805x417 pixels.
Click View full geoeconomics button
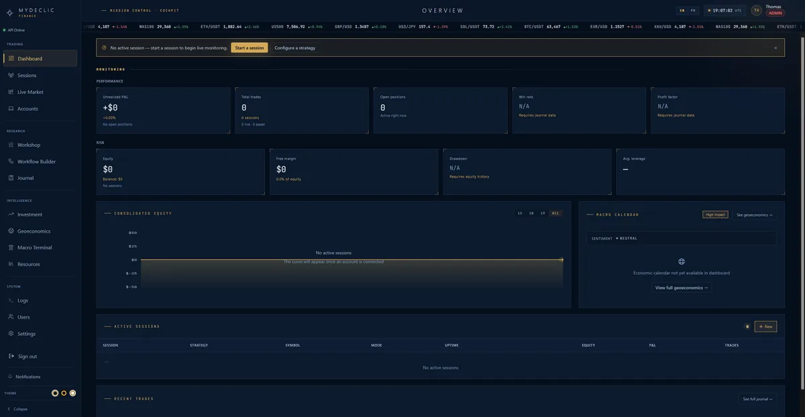(682, 288)
